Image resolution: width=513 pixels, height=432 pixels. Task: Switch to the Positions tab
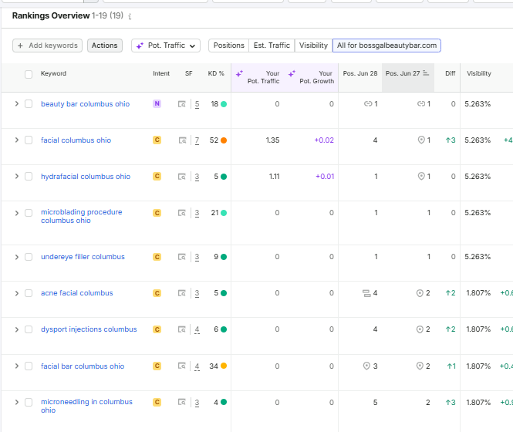(228, 46)
